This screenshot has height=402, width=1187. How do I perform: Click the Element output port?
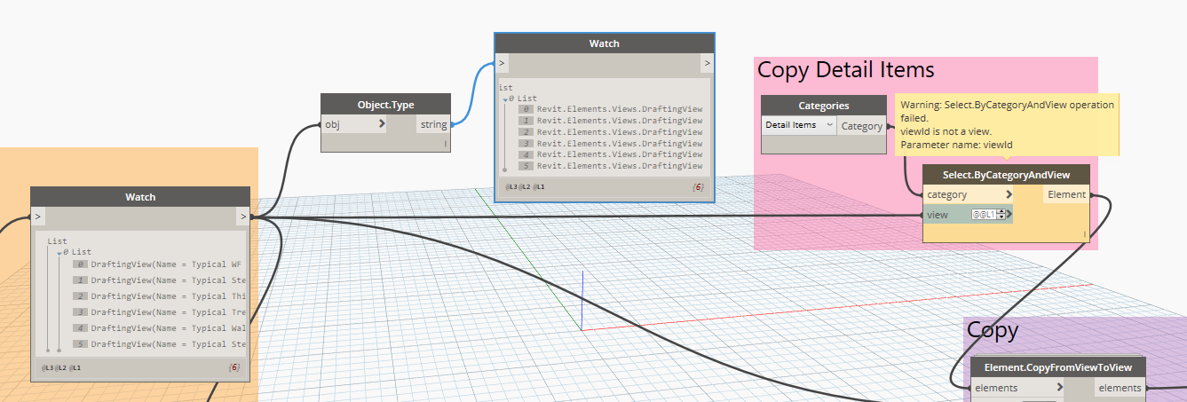pos(1066,194)
